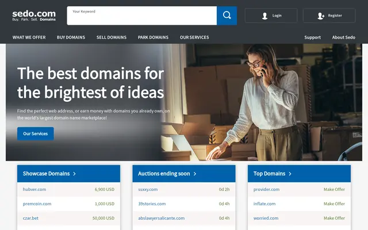The height and width of the screenshot is (230, 368).
Task: Click Make Offer for worried.com
Action: [334, 218]
